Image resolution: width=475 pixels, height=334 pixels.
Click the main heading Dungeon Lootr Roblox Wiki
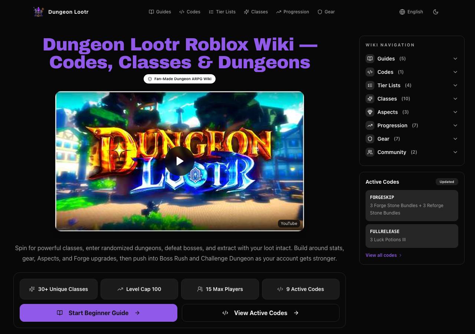(180, 53)
